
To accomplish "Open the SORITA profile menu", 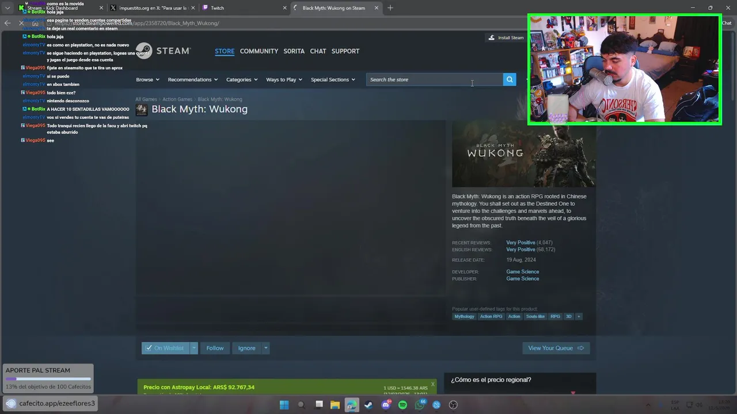I will coord(294,51).
